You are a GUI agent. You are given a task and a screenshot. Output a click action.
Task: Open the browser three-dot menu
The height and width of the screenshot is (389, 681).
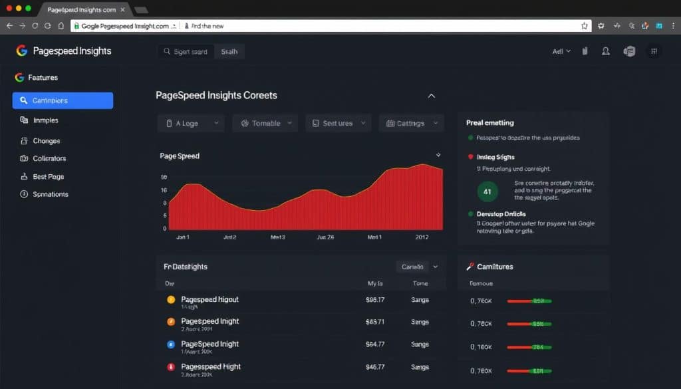[674, 26]
